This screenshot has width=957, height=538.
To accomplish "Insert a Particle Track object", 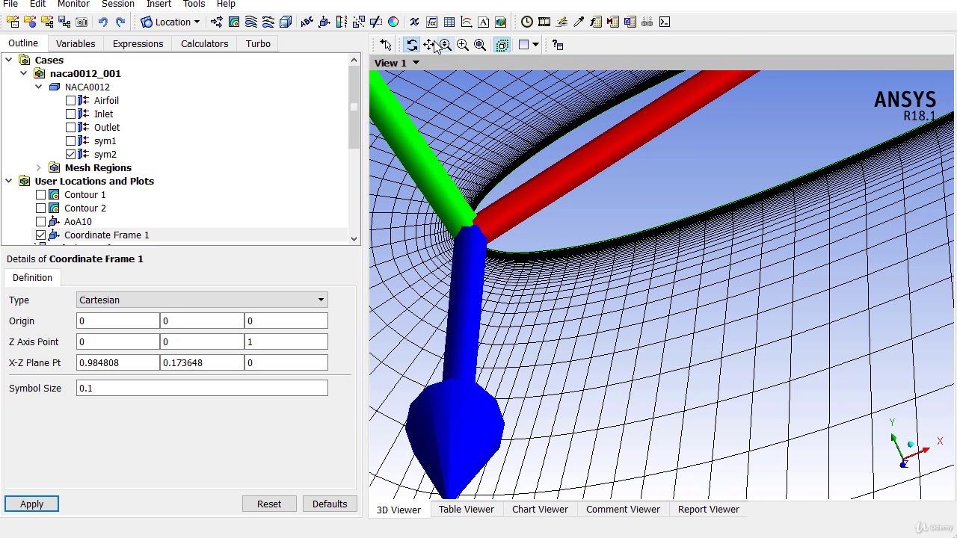I will (x=268, y=22).
